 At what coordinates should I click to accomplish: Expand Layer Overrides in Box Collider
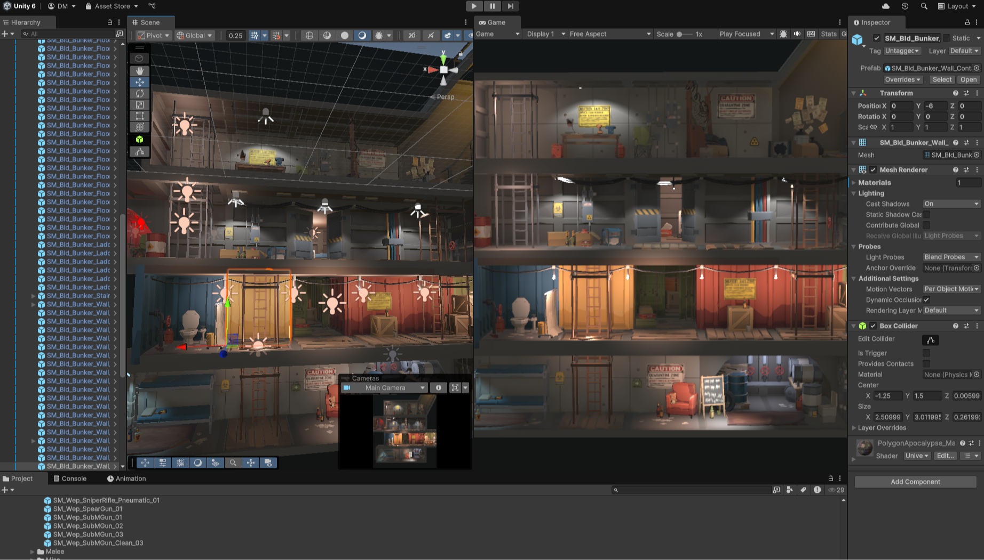tap(854, 427)
